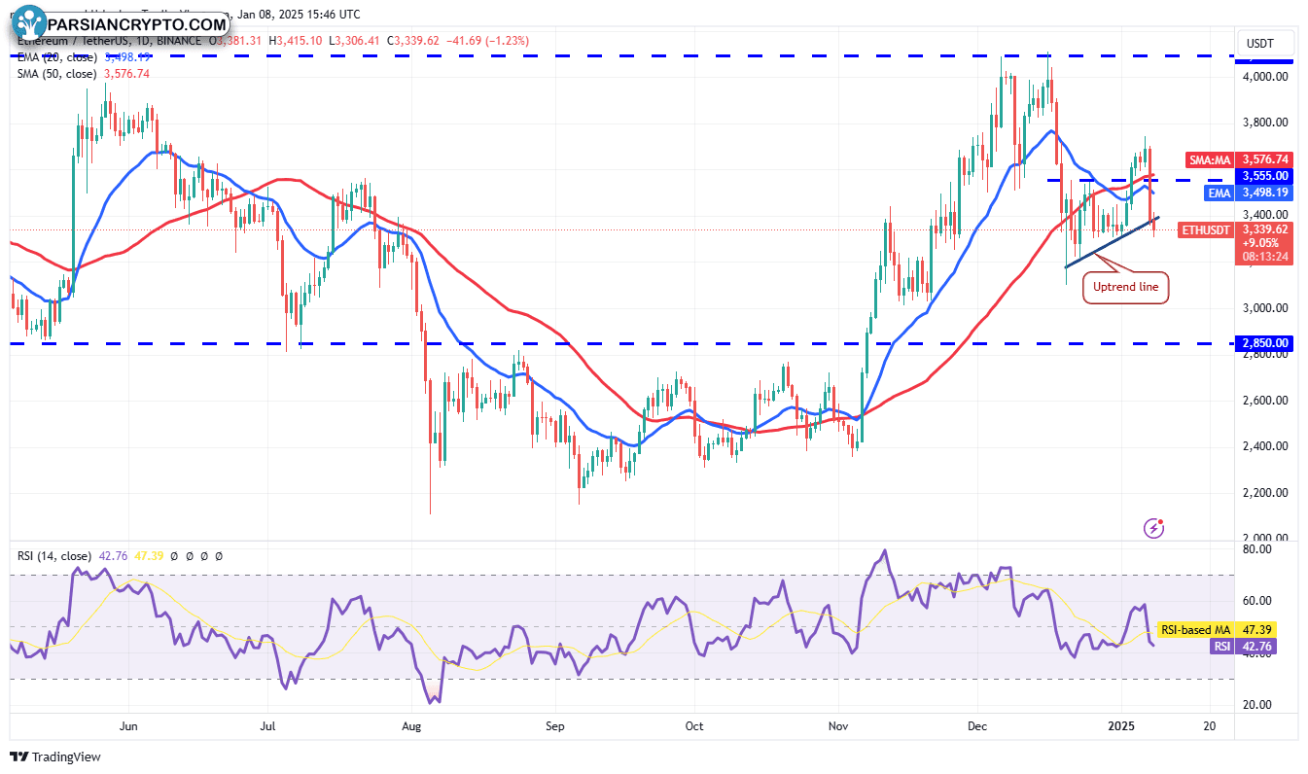Viewport: 1308px width, 774px height.
Task: Click the timestamp 'Jan 08, 2025 15:46 UTC'
Action: [x=298, y=15]
